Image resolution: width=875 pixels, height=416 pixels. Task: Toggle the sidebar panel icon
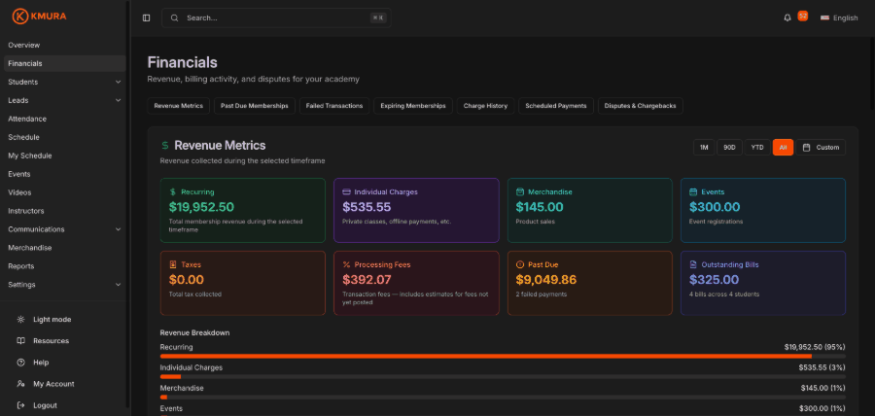tap(146, 17)
